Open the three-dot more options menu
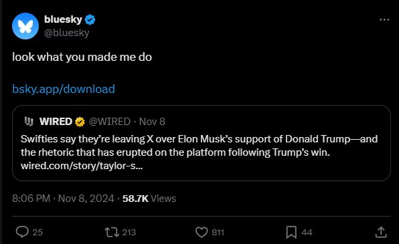 (x=384, y=19)
